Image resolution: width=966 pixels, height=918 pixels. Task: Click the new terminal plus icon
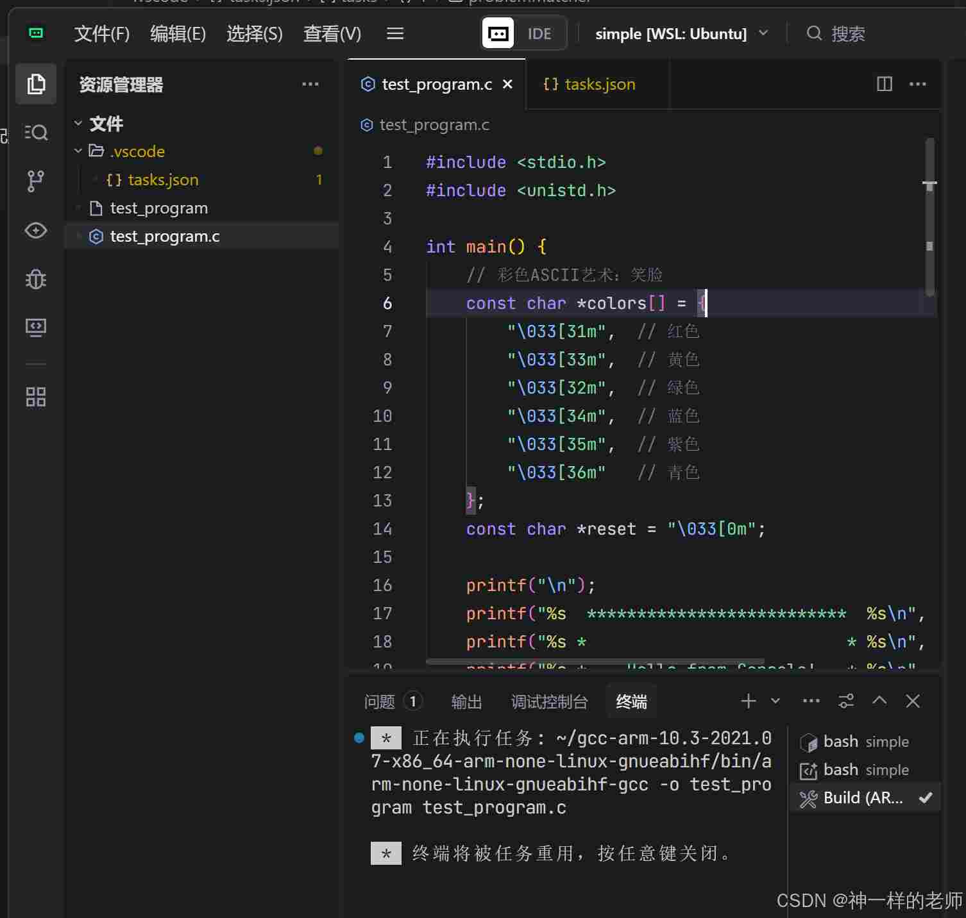[x=748, y=701]
